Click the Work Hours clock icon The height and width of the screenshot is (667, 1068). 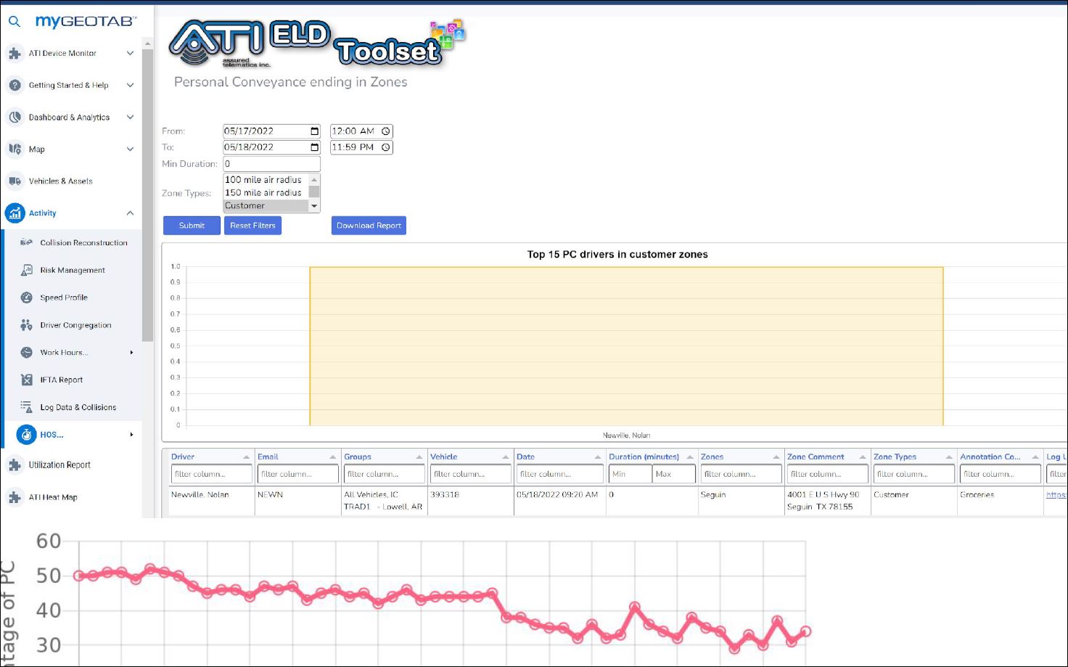[26, 352]
